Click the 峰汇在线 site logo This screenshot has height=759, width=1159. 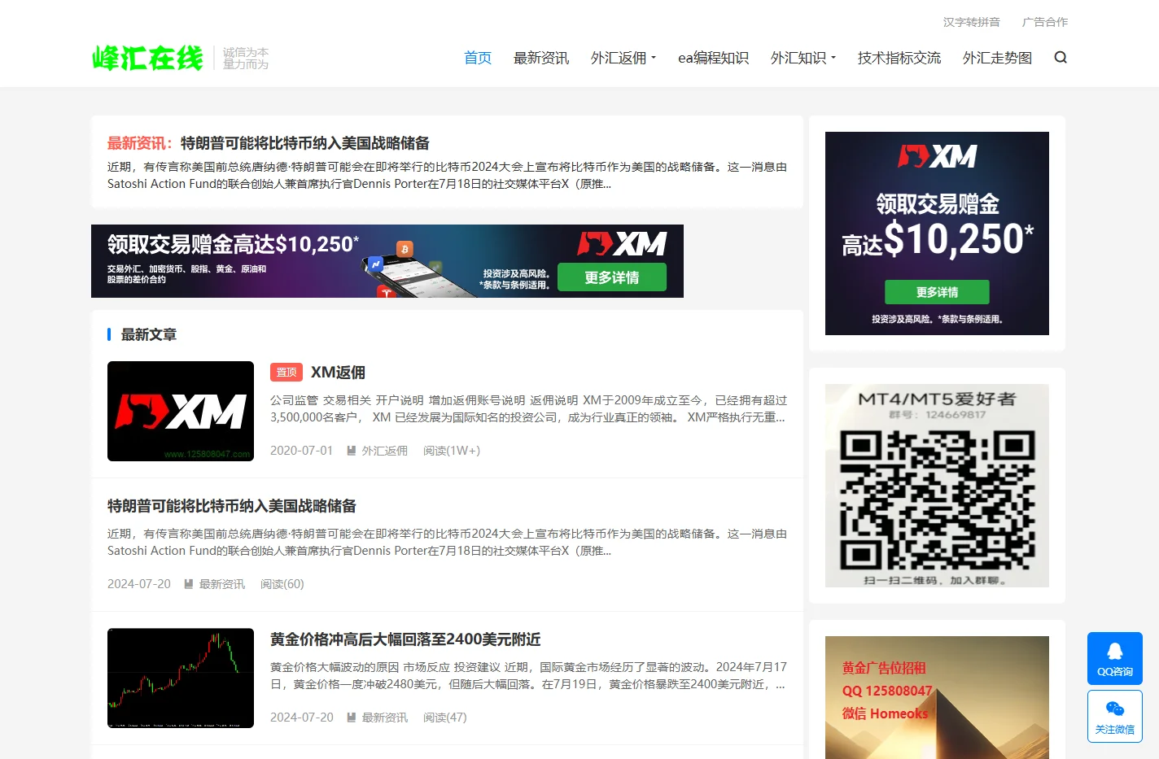(x=147, y=58)
